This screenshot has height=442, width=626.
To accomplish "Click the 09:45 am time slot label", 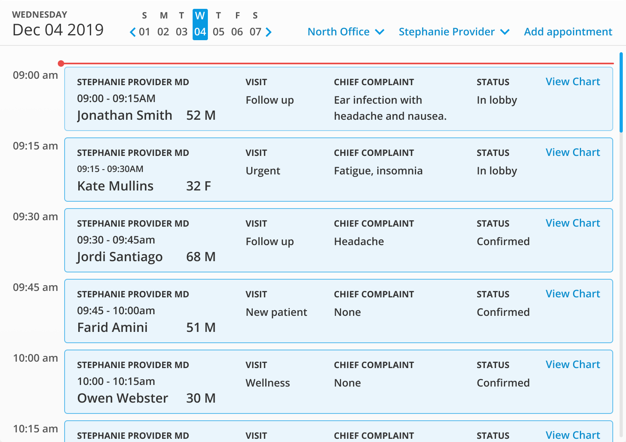I will coord(35,287).
